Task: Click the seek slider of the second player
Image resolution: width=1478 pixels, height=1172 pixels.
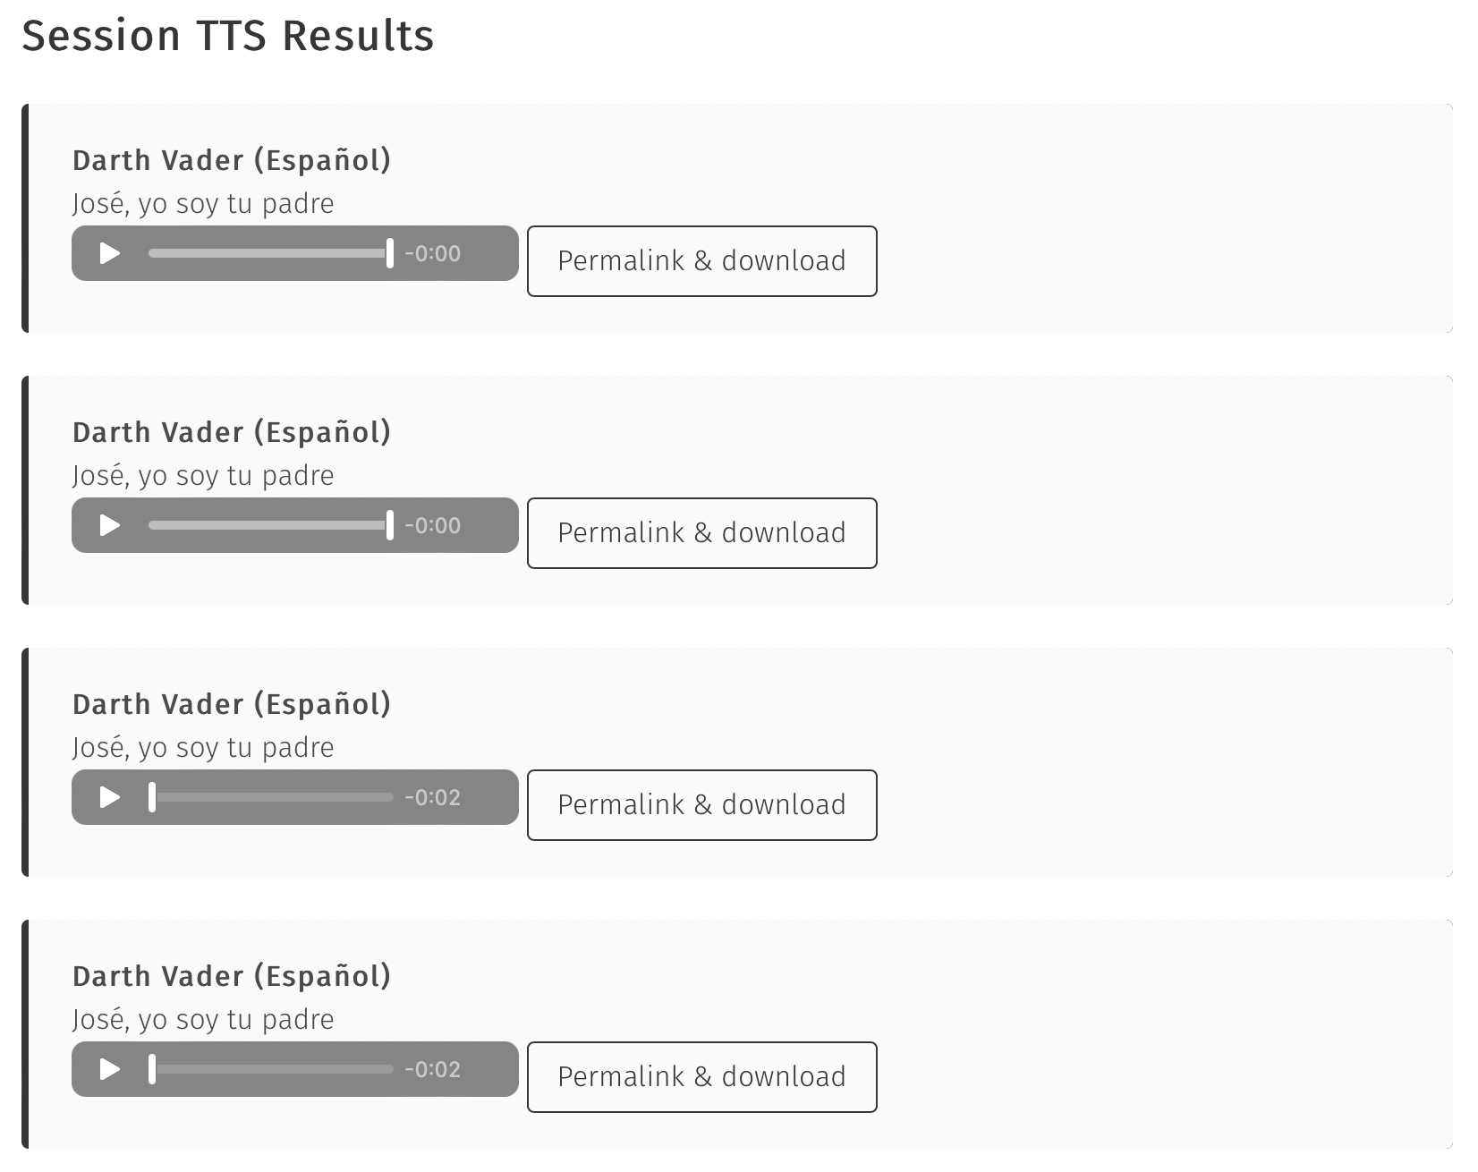Action: pos(268,525)
